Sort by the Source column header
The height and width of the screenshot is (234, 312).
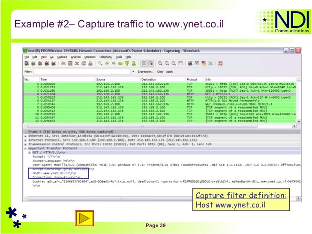pos(117,79)
